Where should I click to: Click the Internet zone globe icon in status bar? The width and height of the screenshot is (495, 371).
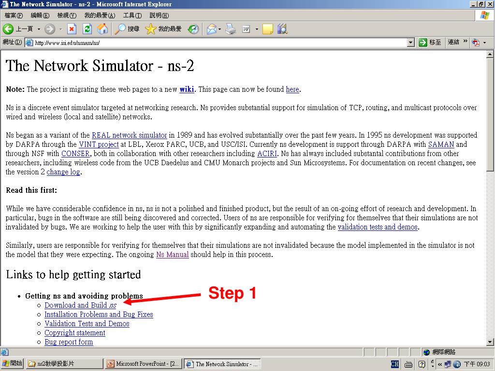[427, 352]
